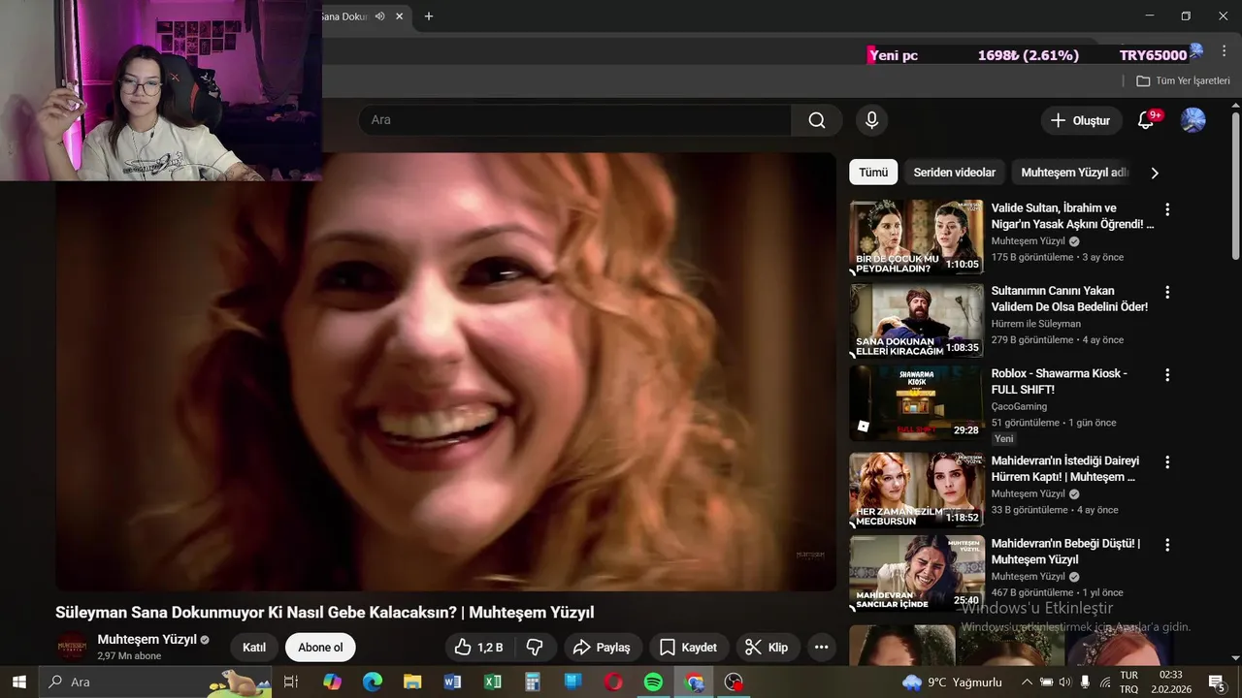Show more filter chips with right chevron
The height and width of the screenshot is (698, 1242).
coord(1155,173)
